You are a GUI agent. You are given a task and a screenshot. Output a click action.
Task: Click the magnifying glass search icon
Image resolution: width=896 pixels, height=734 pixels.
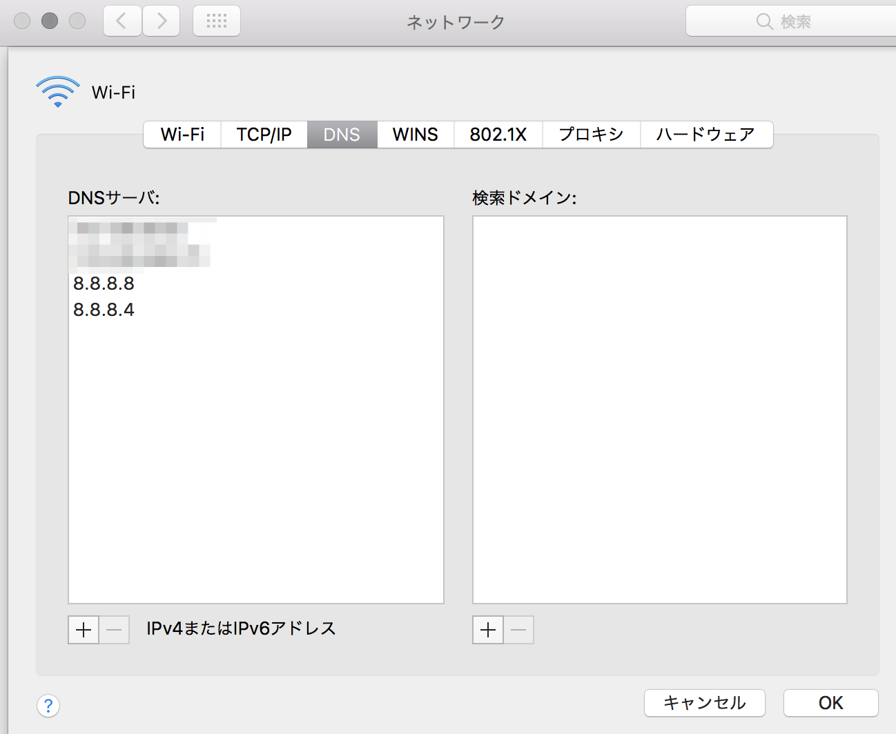tap(764, 22)
